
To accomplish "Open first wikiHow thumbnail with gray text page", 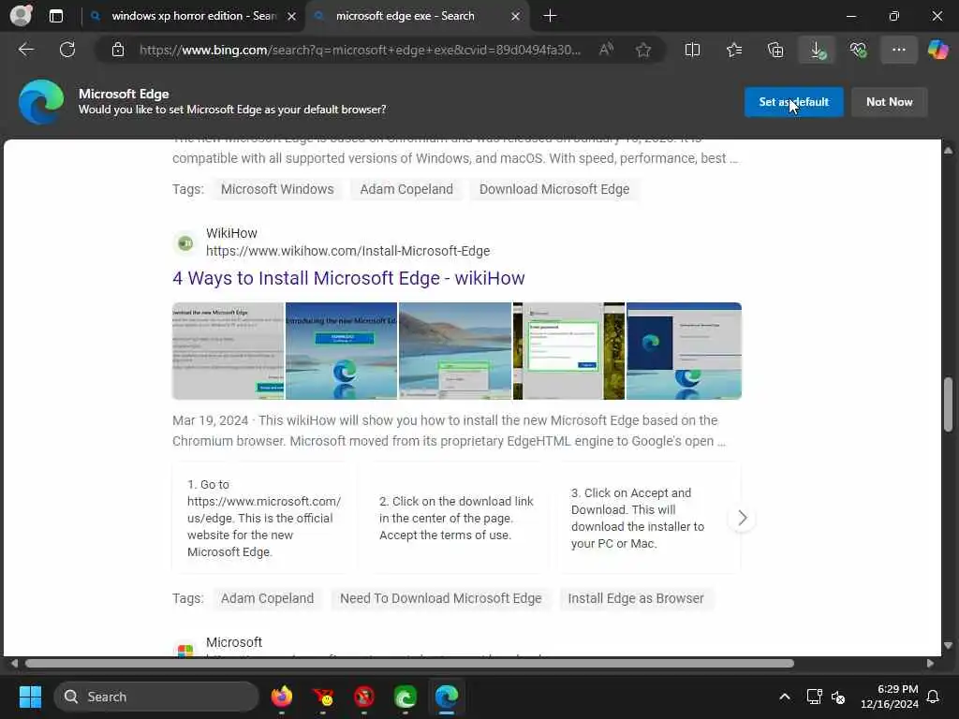I will [x=229, y=351].
